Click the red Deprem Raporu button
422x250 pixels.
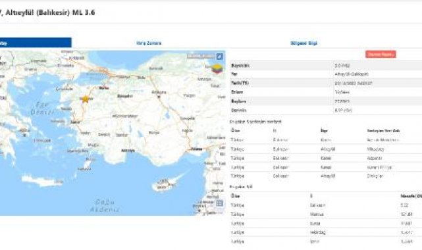381,55
